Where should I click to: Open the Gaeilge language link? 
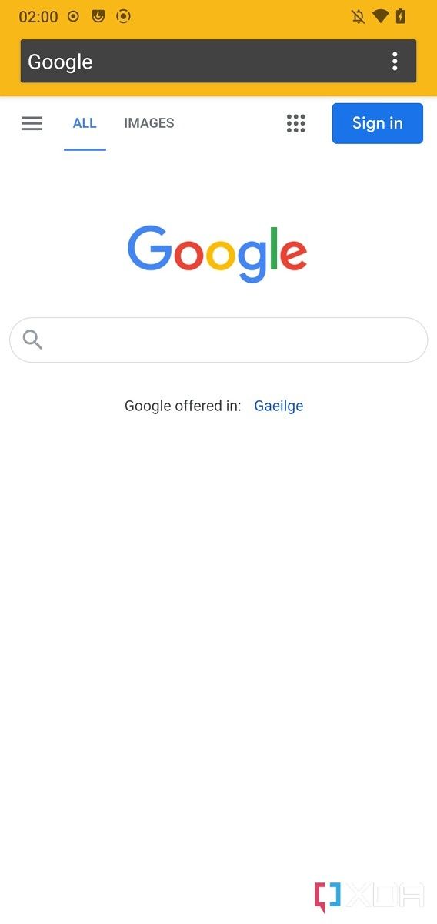click(x=279, y=406)
